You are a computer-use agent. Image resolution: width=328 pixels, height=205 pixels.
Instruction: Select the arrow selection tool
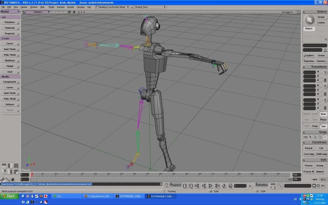pyautogui.click(x=309, y=20)
